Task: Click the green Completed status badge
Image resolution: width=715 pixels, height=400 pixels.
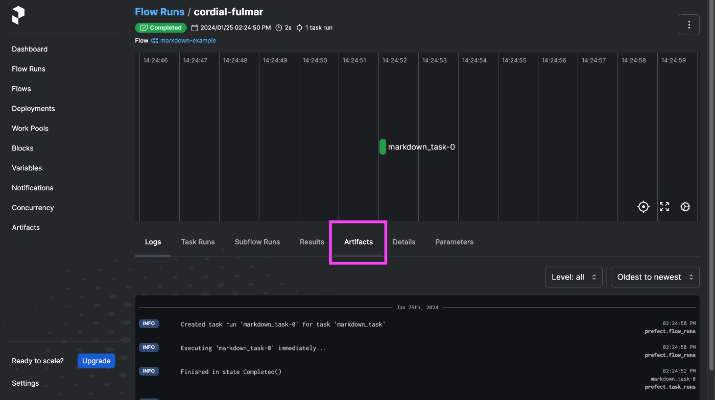Action: [x=161, y=28]
